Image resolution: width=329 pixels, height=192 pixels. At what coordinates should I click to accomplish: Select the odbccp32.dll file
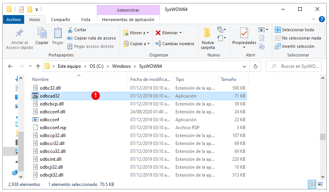pyautogui.click(x=139, y=136)
